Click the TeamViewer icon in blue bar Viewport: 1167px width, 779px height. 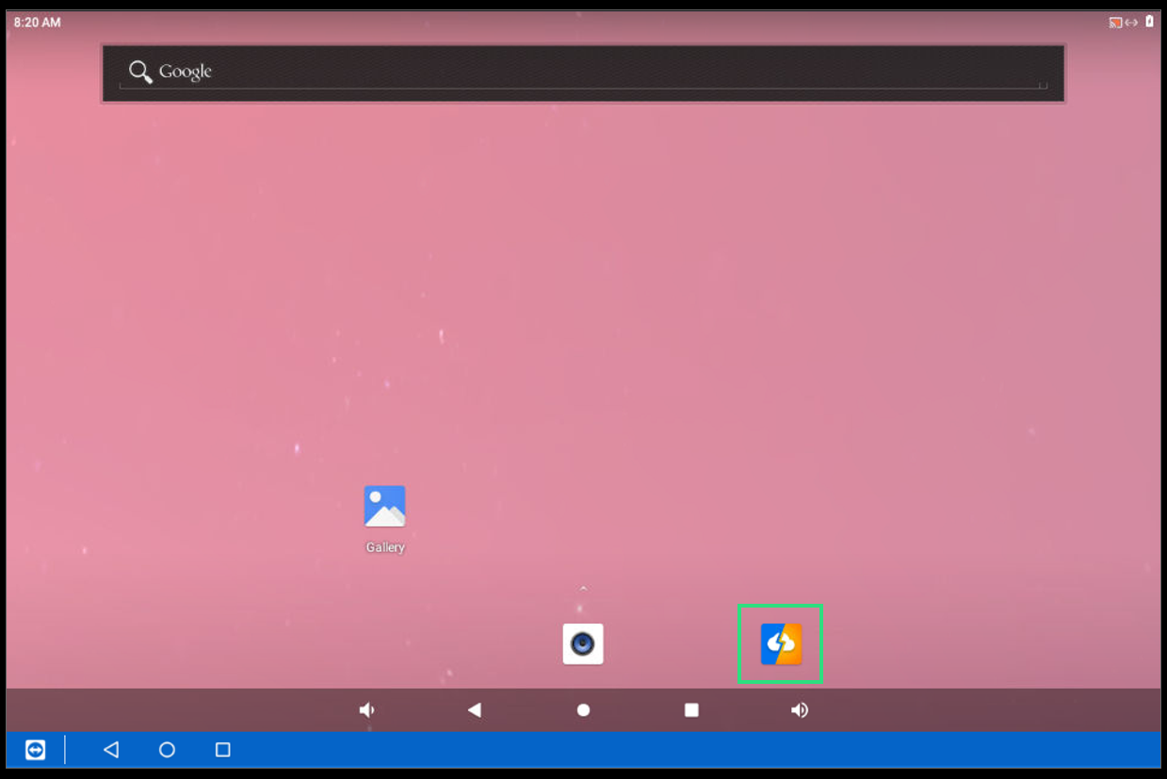(35, 750)
